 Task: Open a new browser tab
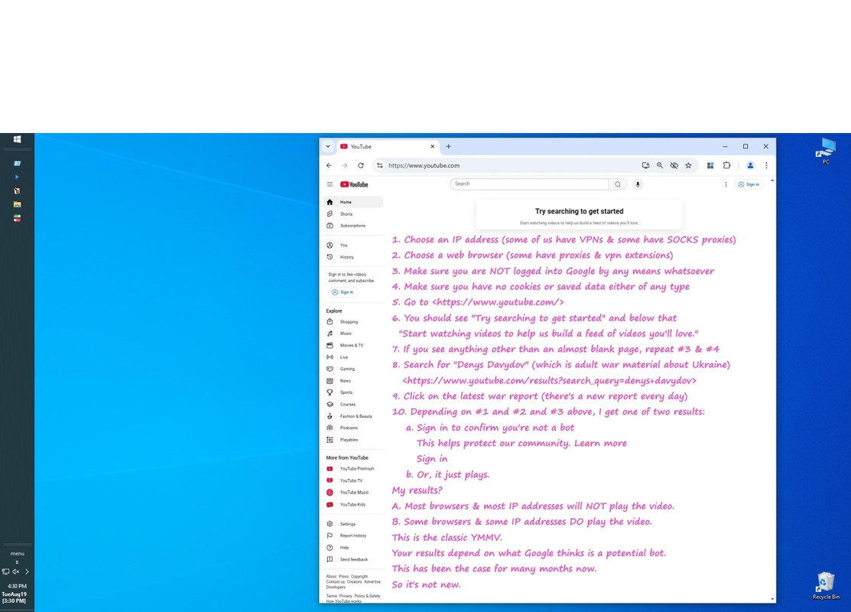(448, 146)
